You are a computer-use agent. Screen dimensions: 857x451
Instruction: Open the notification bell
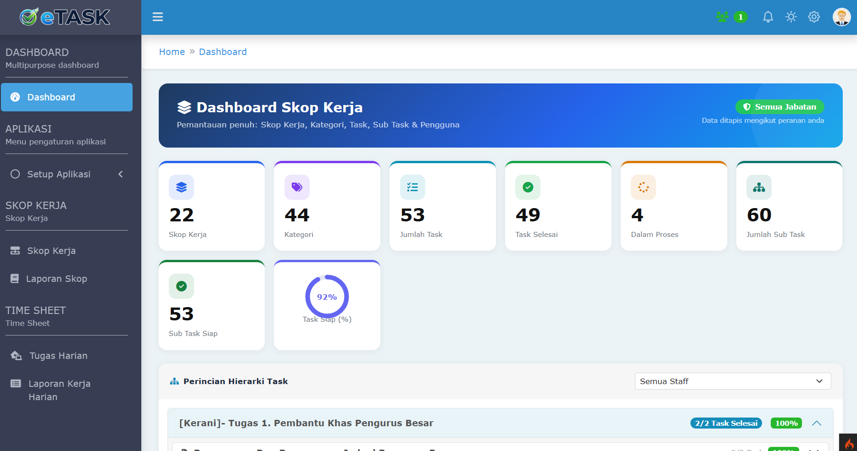[768, 17]
